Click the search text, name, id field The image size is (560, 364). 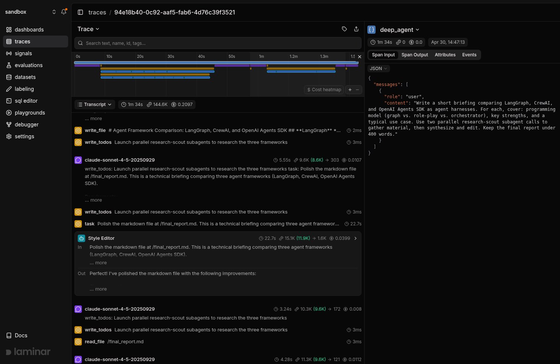pos(218,43)
